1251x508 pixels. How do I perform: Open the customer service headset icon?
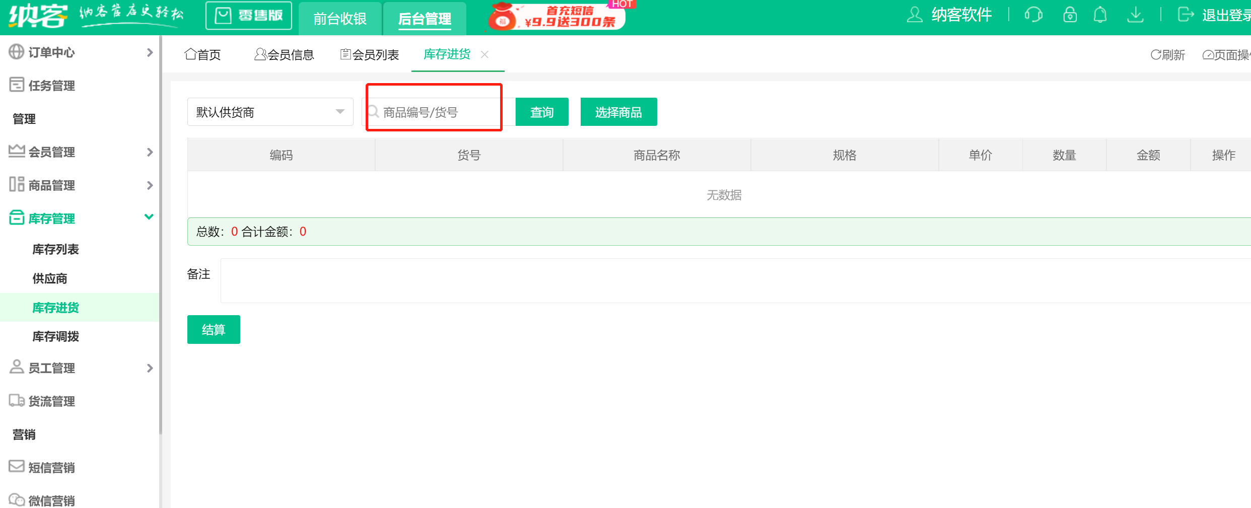(x=1033, y=15)
